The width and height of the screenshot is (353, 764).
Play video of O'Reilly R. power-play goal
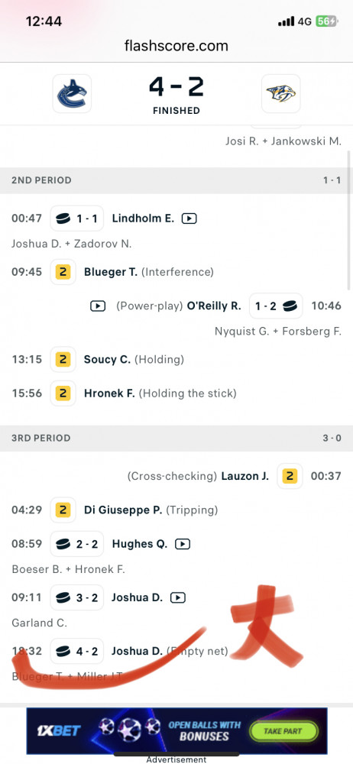[x=98, y=306]
